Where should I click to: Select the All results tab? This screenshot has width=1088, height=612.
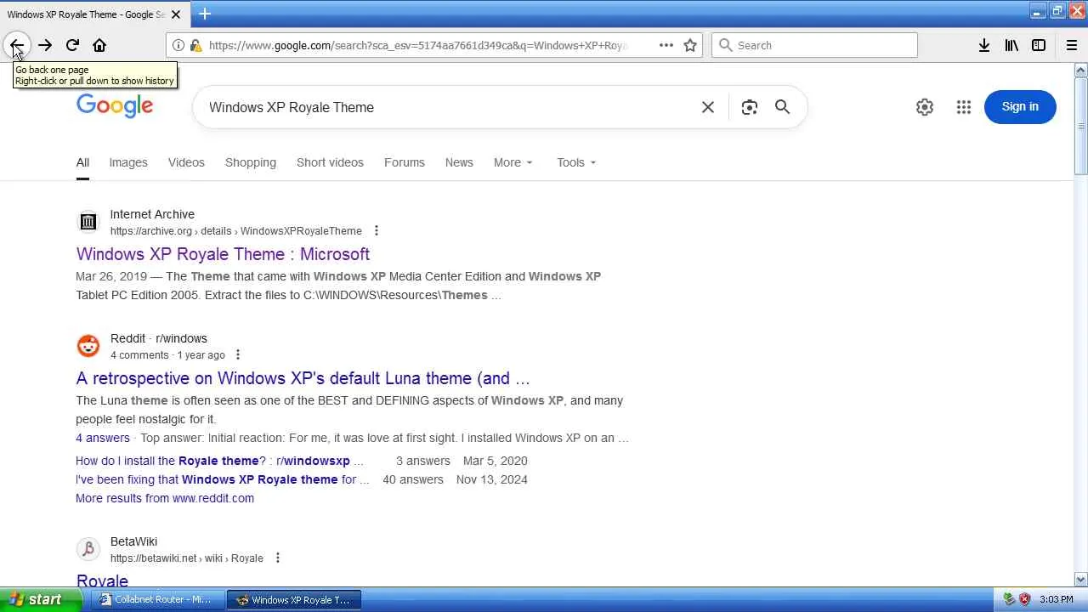click(x=82, y=162)
